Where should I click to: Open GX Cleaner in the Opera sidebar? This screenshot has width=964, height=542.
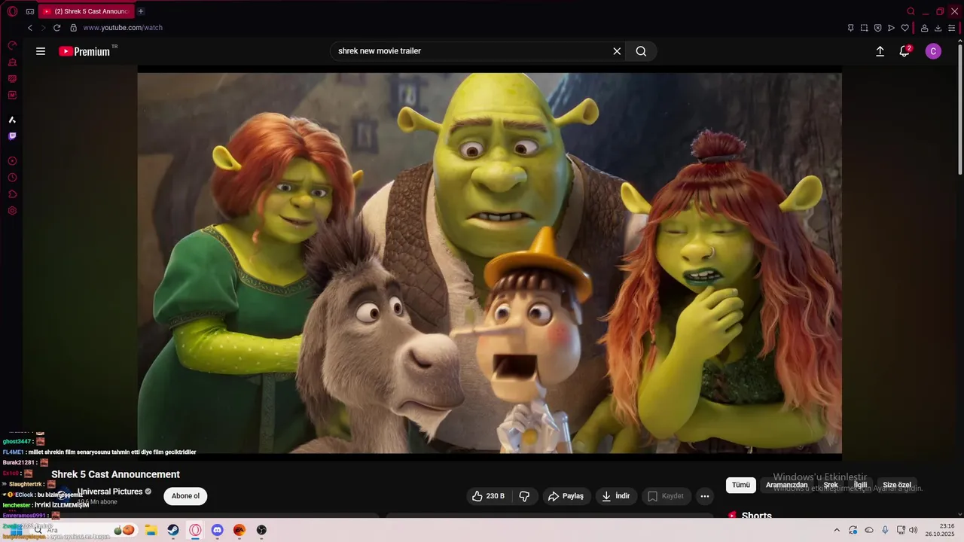pyautogui.click(x=12, y=62)
